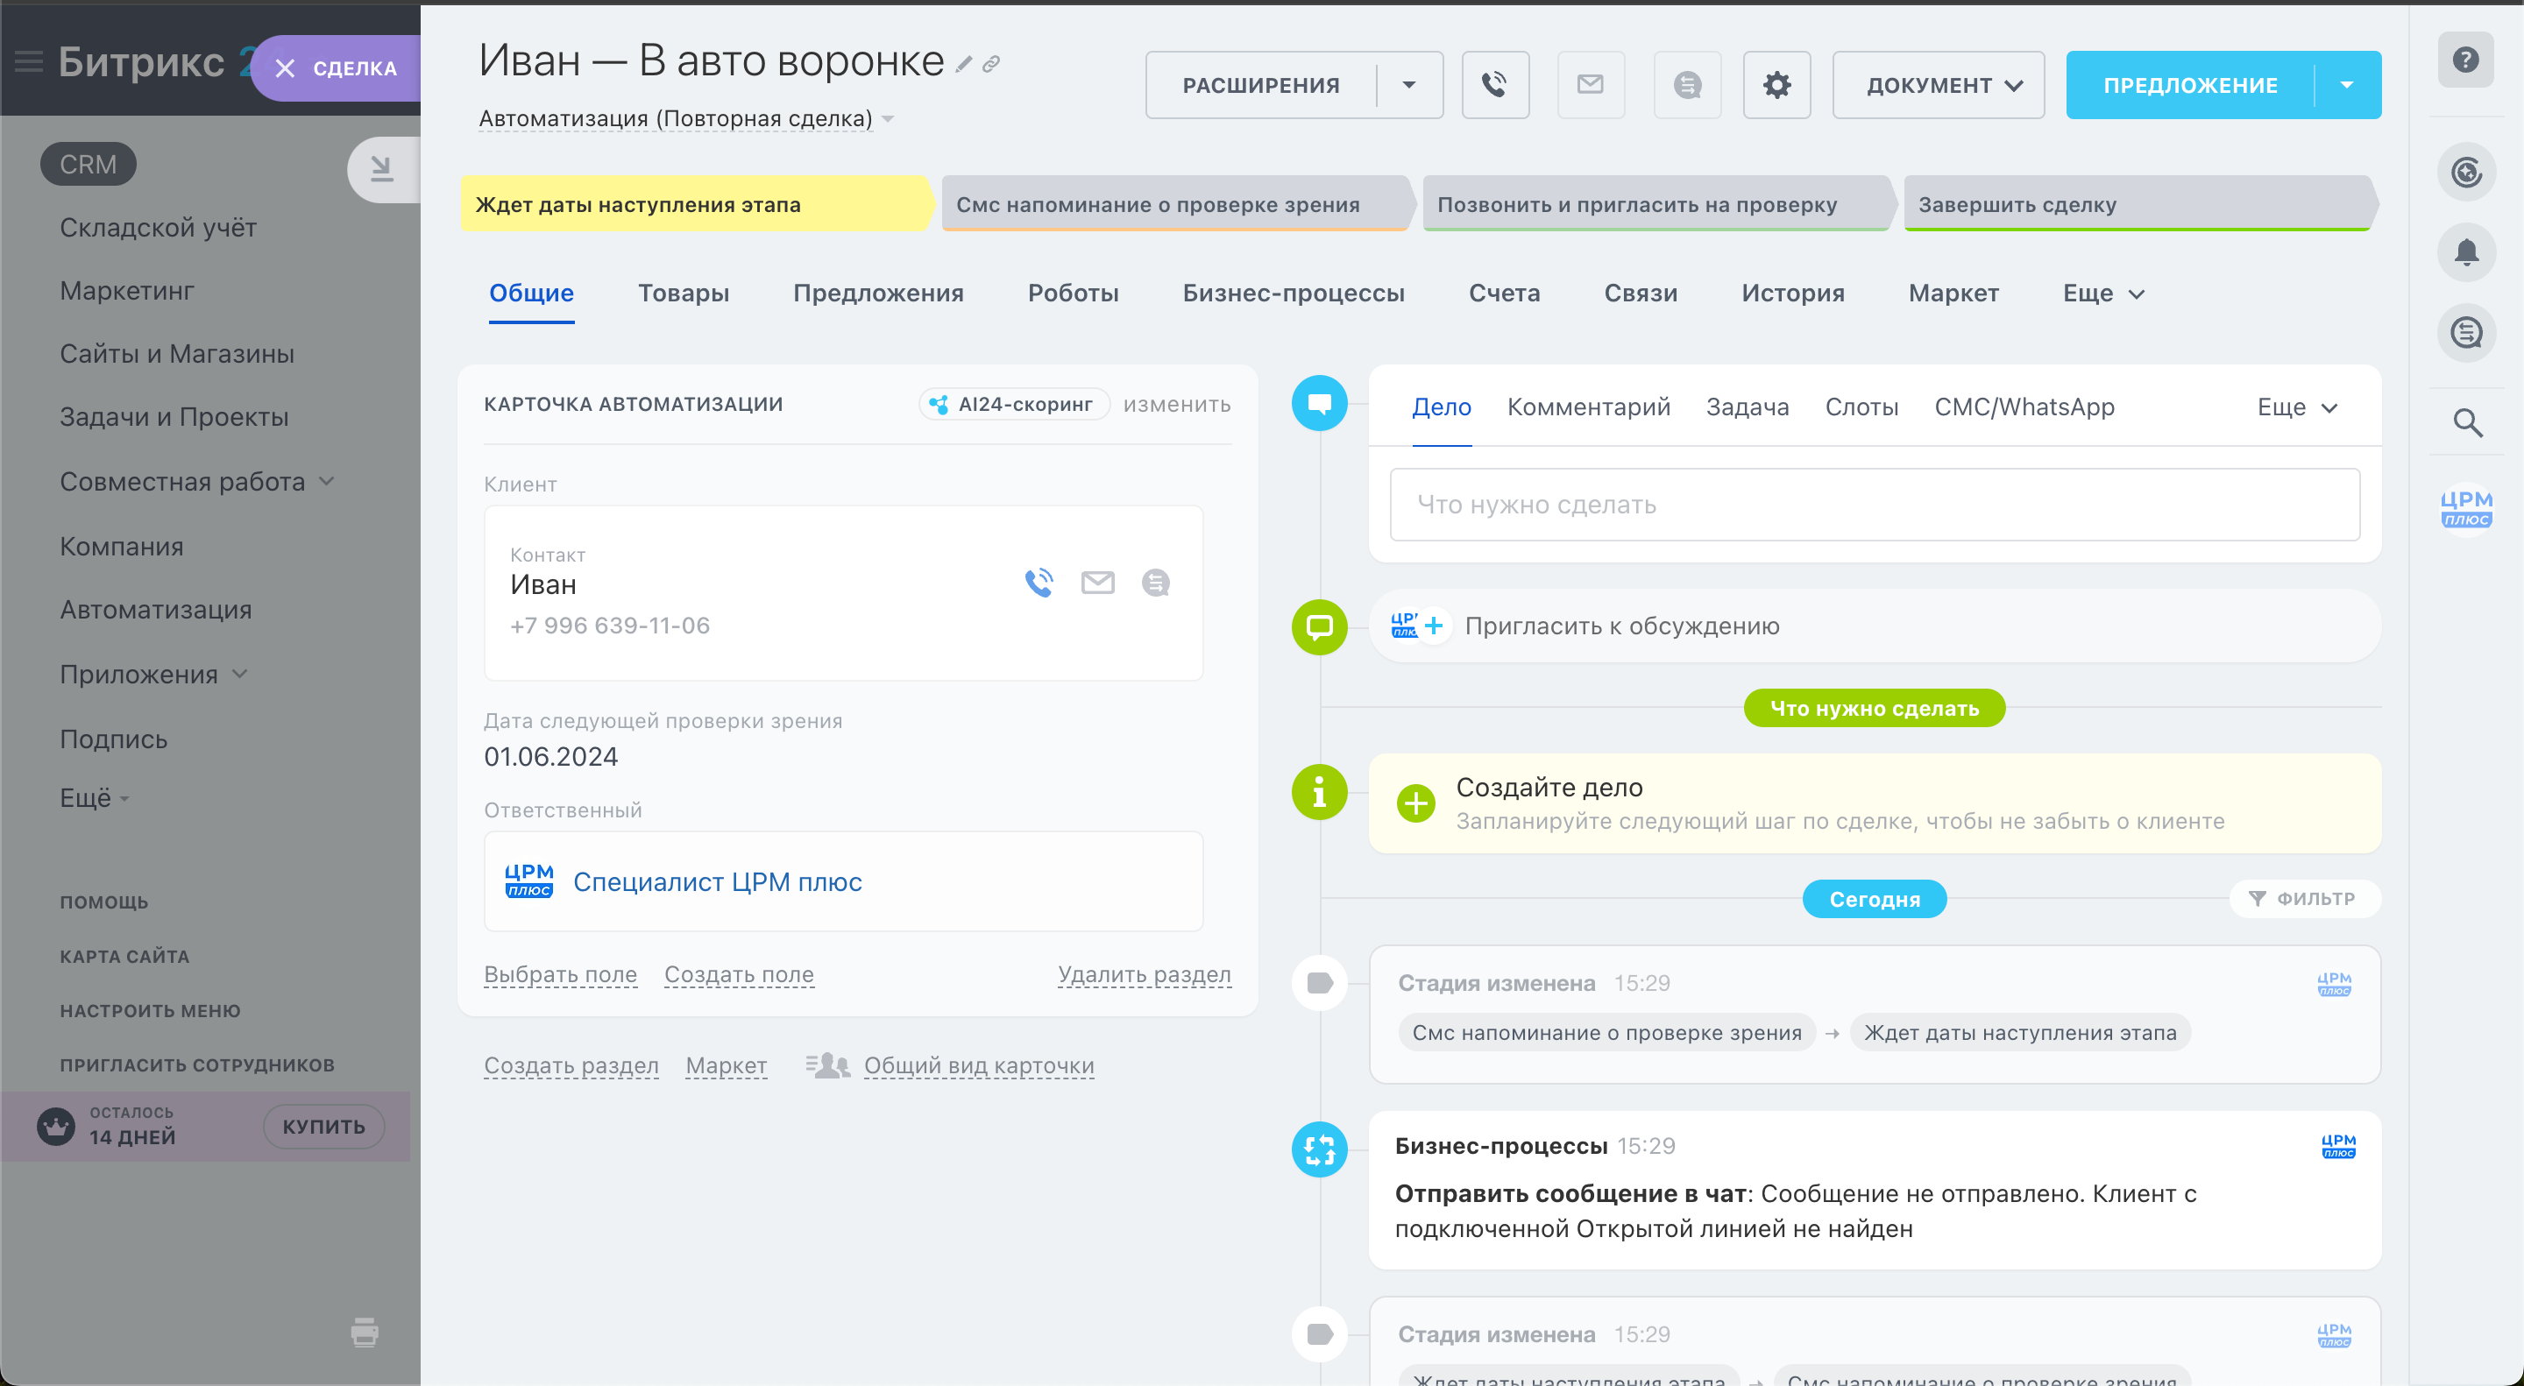Switch to the Роботы tab
Viewport: 2524px width, 1386px height.
coord(1073,293)
